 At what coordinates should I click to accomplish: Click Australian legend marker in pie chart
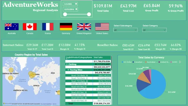(x=146, y=62)
